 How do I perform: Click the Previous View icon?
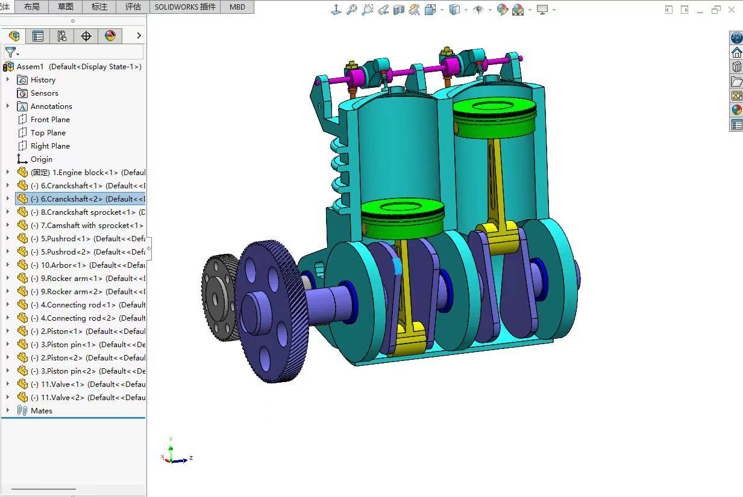(x=383, y=10)
